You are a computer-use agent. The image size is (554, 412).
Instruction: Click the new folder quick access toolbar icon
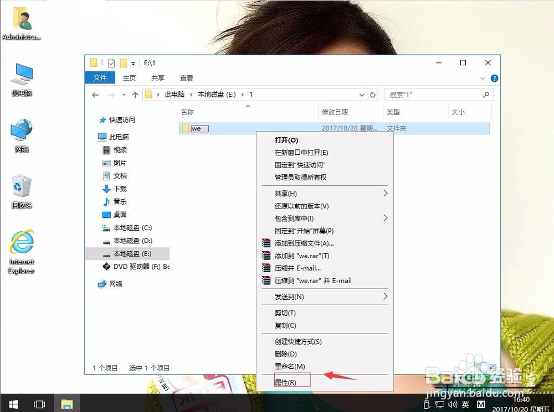point(124,63)
